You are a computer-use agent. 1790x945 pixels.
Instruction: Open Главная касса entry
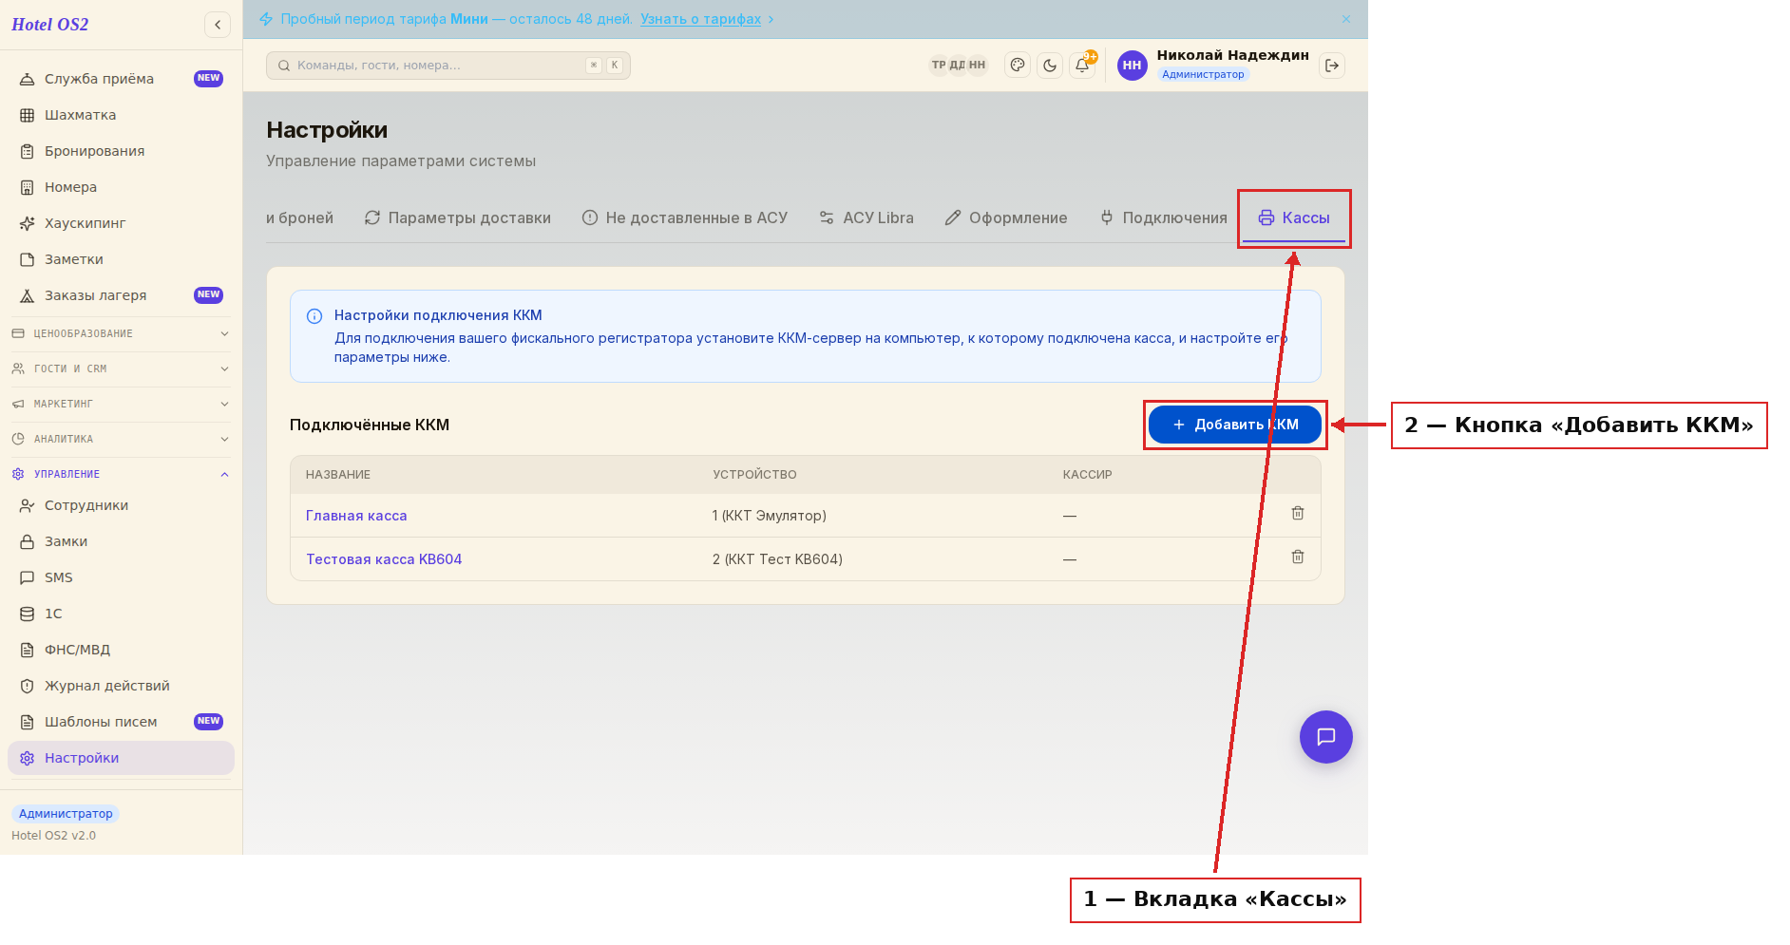tap(356, 516)
